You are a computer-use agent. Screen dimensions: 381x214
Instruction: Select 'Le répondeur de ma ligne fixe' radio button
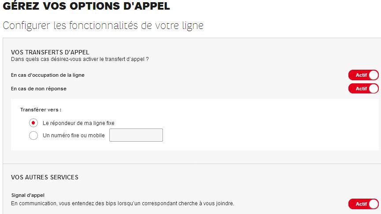point(33,123)
